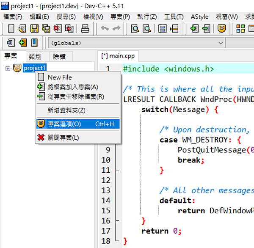Open the 搜尋(S) menu

pos(66,17)
